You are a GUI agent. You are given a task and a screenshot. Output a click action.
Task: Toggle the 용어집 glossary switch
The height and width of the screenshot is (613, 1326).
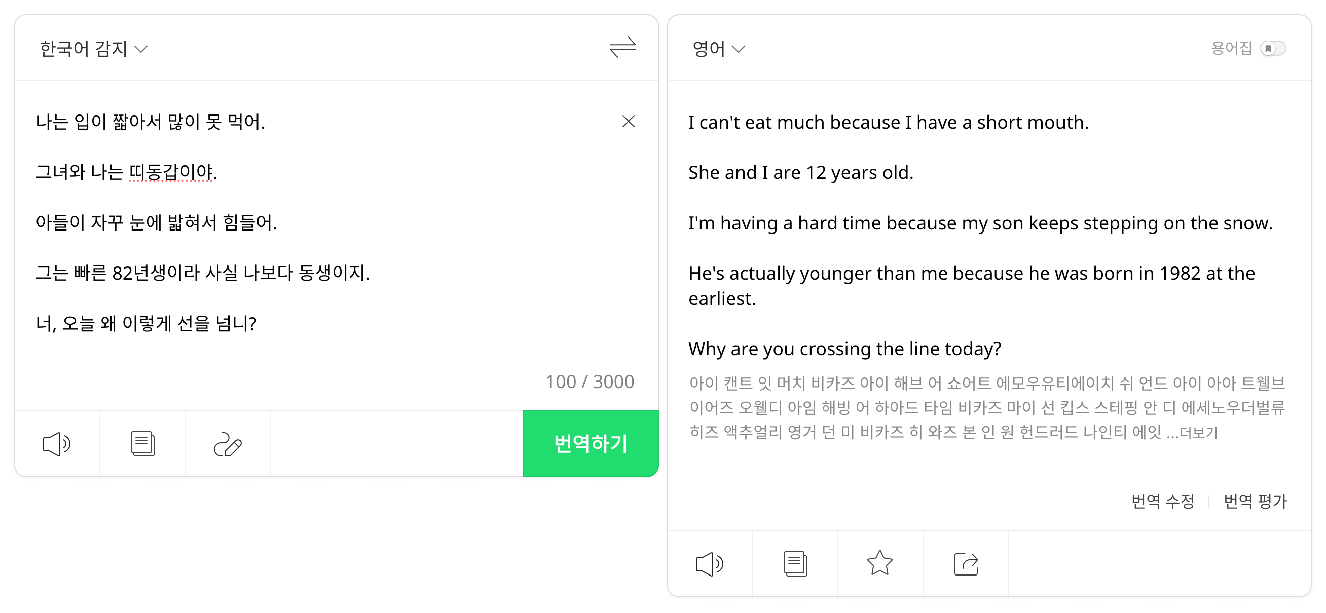1272,48
